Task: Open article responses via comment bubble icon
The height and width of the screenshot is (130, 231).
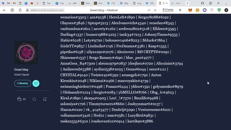Action: coord(34,99)
